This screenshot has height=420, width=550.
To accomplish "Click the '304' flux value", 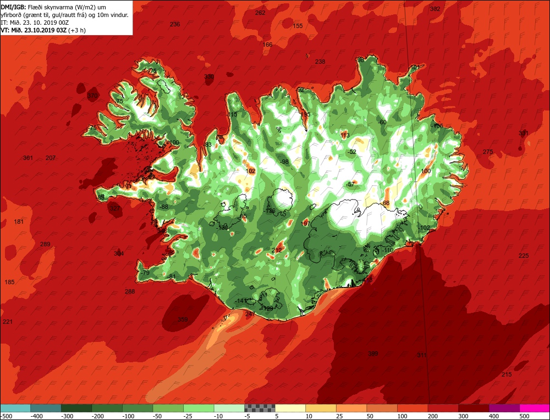I will pyautogui.click(x=119, y=253).
